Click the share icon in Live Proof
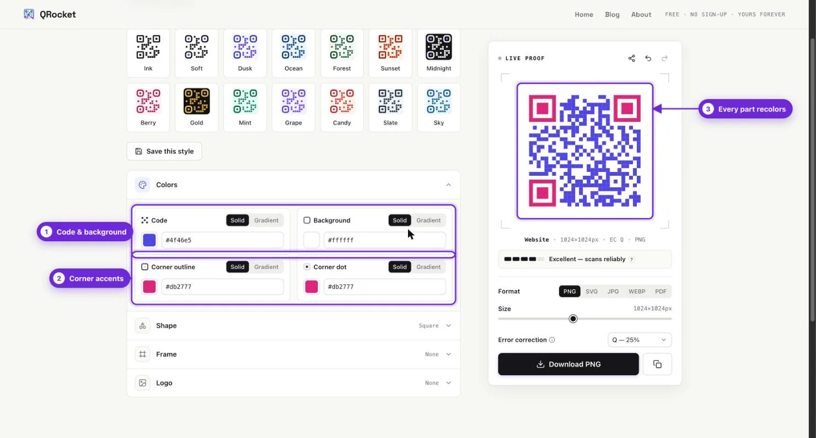The image size is (816, 438). 632,58
